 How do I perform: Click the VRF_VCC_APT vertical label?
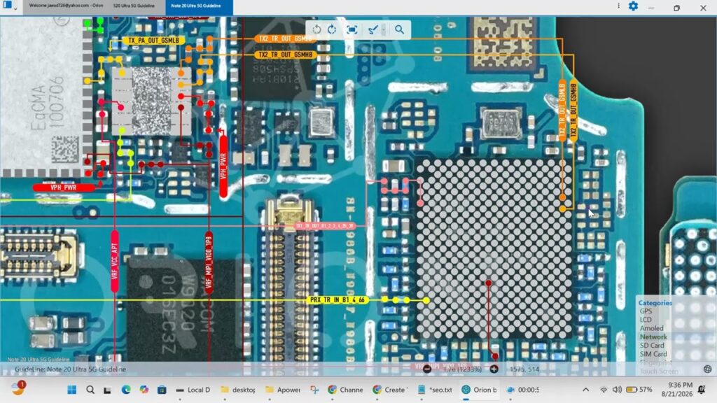pos(114,262)
